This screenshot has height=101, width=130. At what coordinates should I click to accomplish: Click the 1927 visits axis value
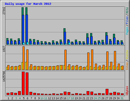[x=4, y=49]
